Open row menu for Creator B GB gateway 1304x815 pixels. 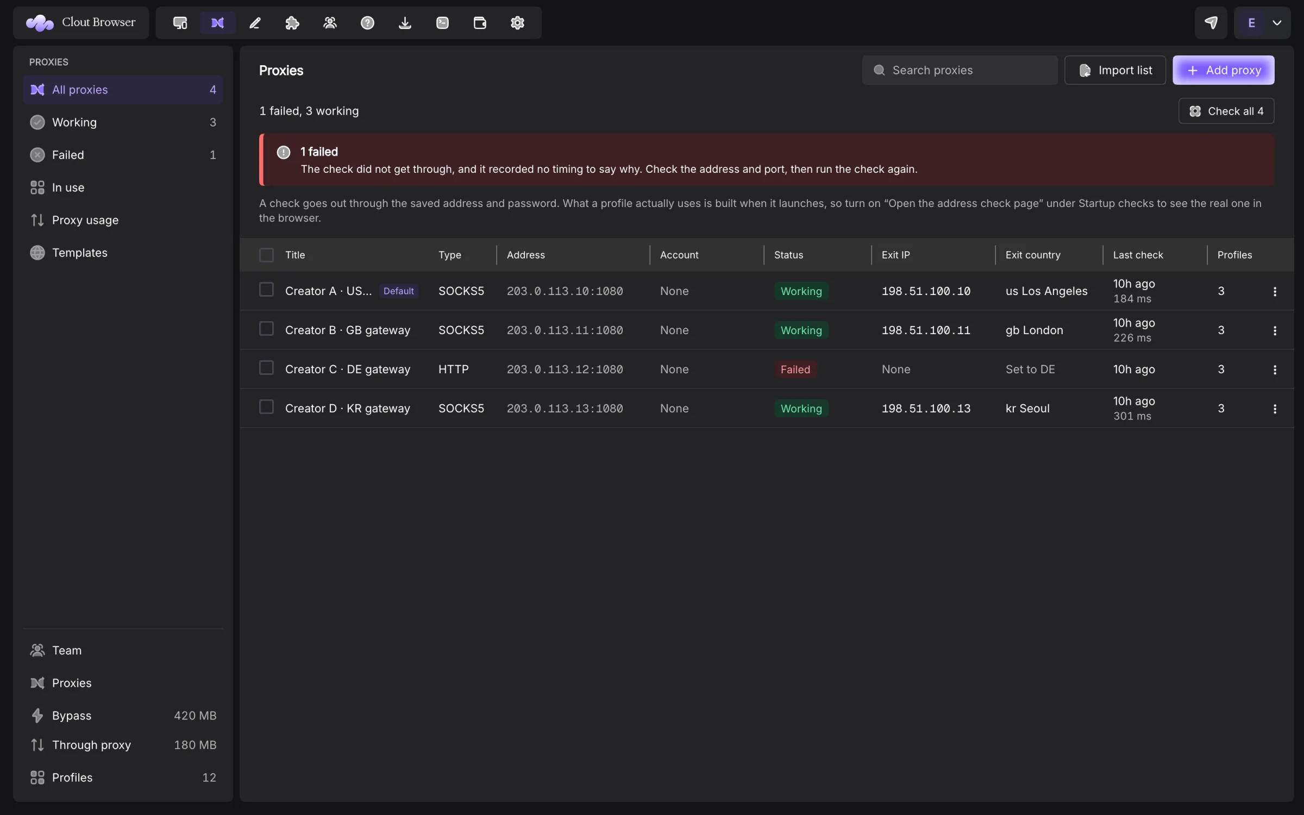(1275, 330)
